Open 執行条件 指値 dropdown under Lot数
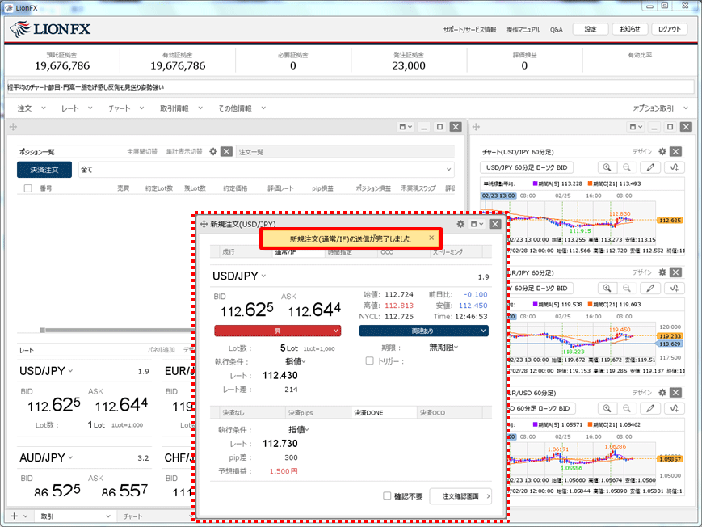Screen dimensions: 702x527 click(296, 361)
